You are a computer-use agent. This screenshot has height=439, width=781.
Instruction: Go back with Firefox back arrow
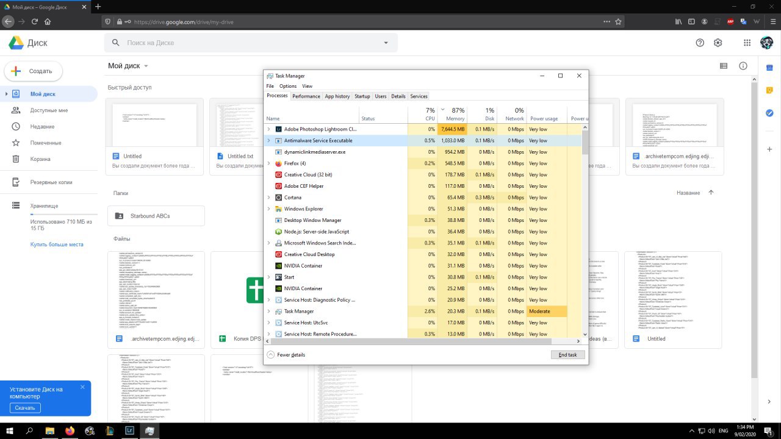click(7, 21)
